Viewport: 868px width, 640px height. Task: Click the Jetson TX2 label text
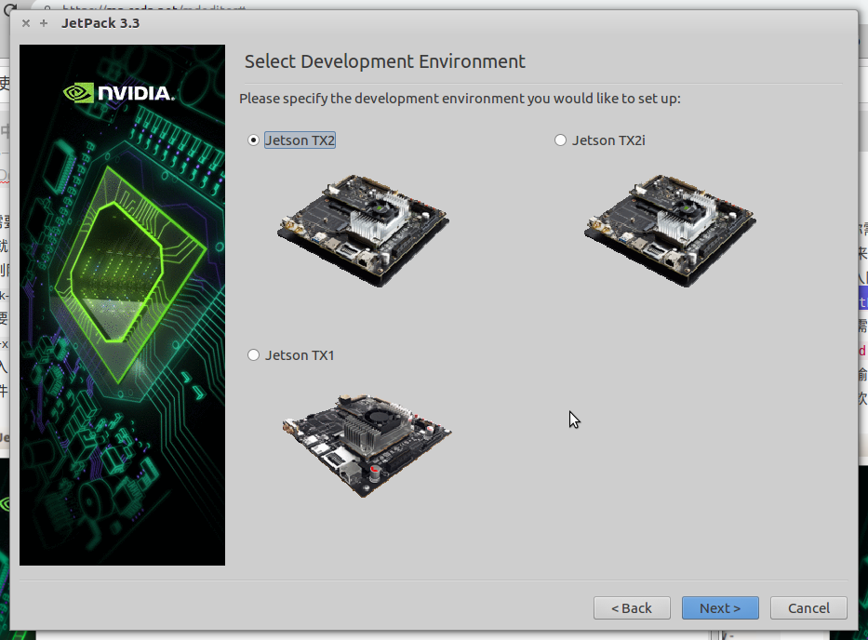tap(300, 140)
